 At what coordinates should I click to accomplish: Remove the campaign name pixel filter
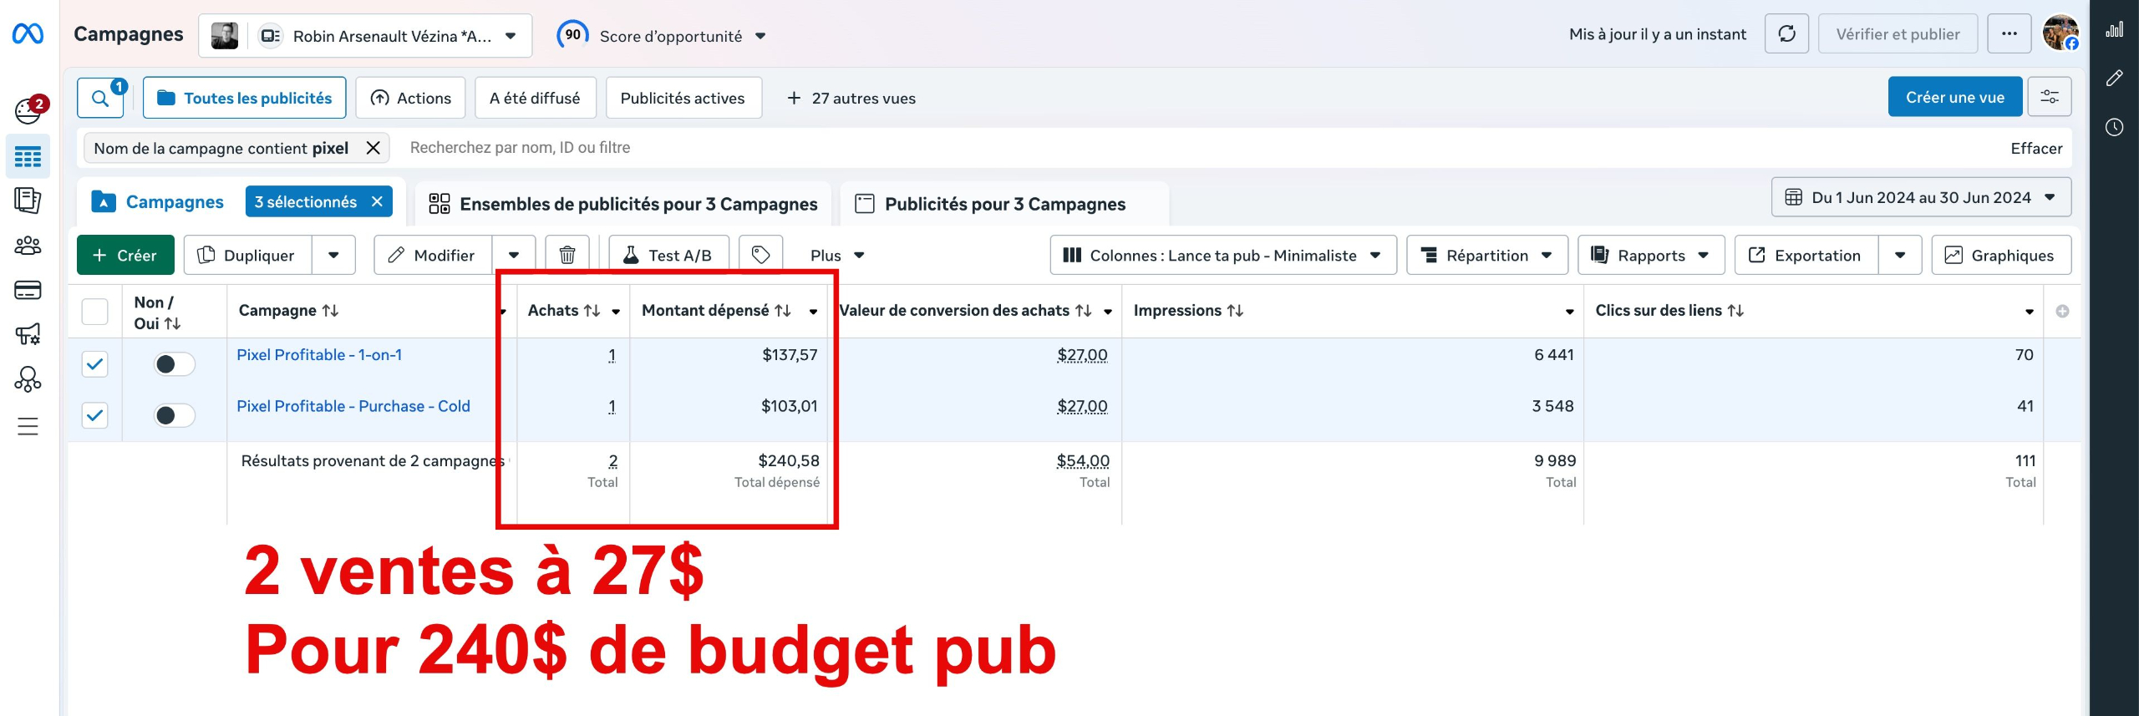click(373, 148)
